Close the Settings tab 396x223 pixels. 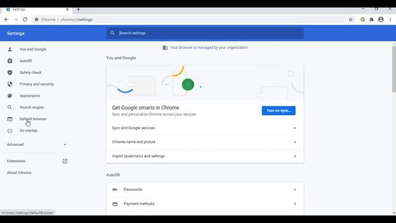[x=67, y=10]
